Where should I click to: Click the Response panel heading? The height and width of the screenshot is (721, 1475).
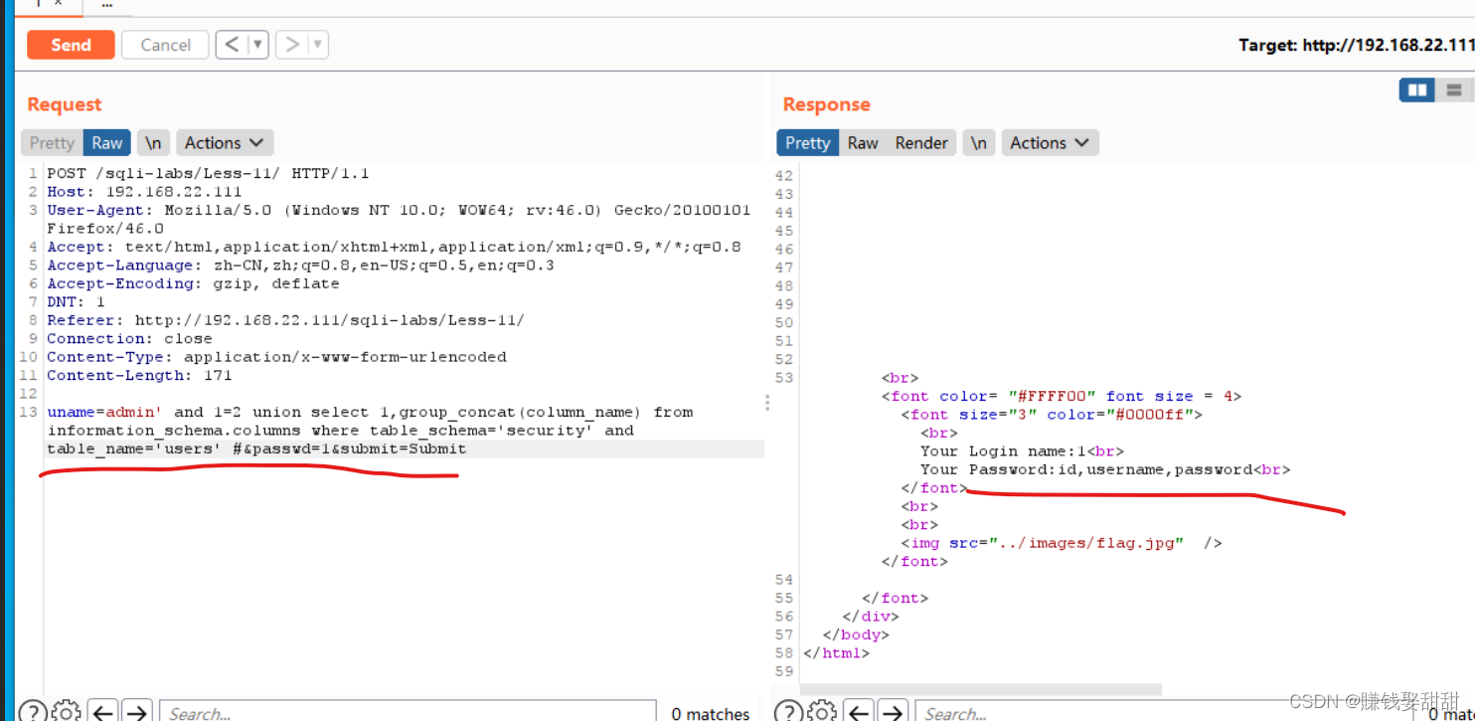pos(826,104)
